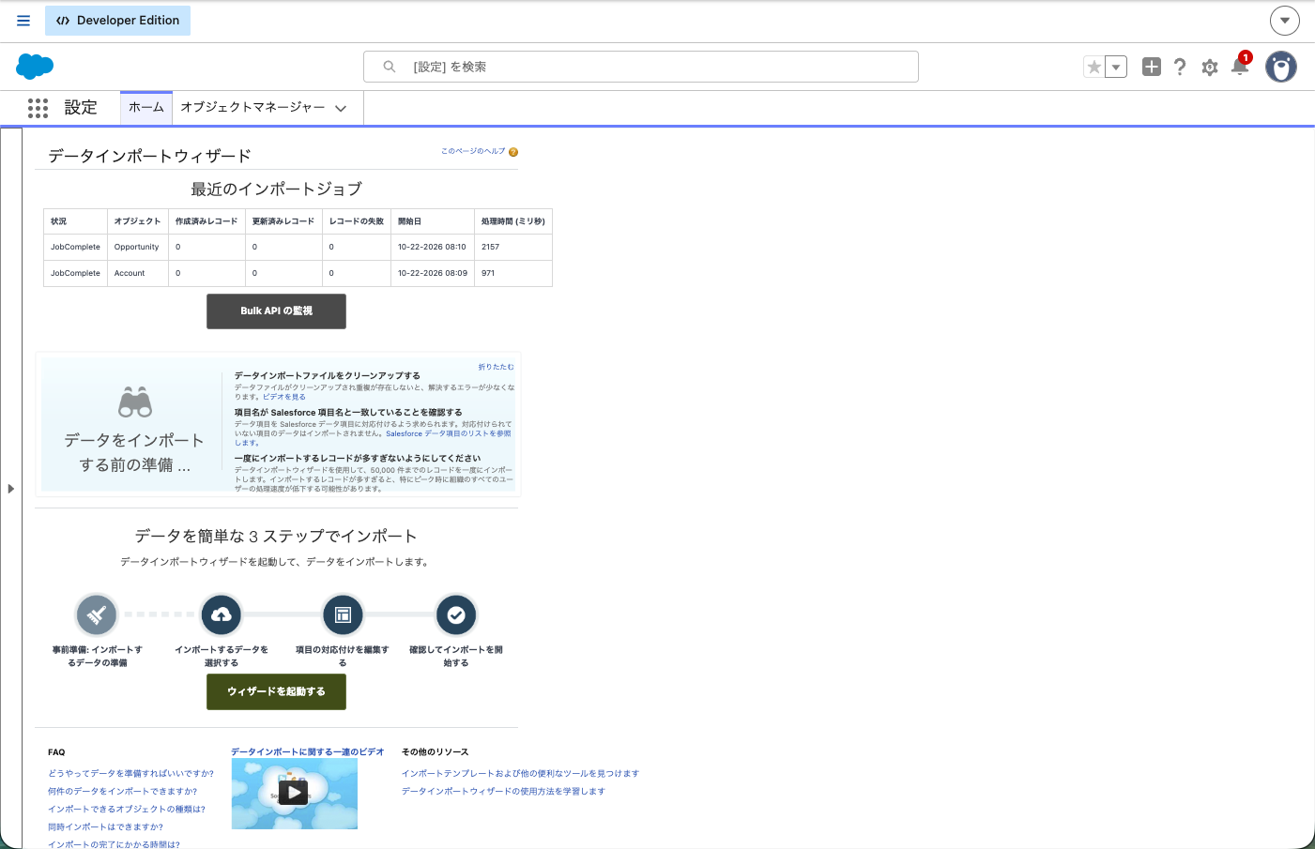Image resolution: width=1315 pixels, height=849 pixels.
Task: Click the binoculars preparation icon
Action: [x=135, y=402]
